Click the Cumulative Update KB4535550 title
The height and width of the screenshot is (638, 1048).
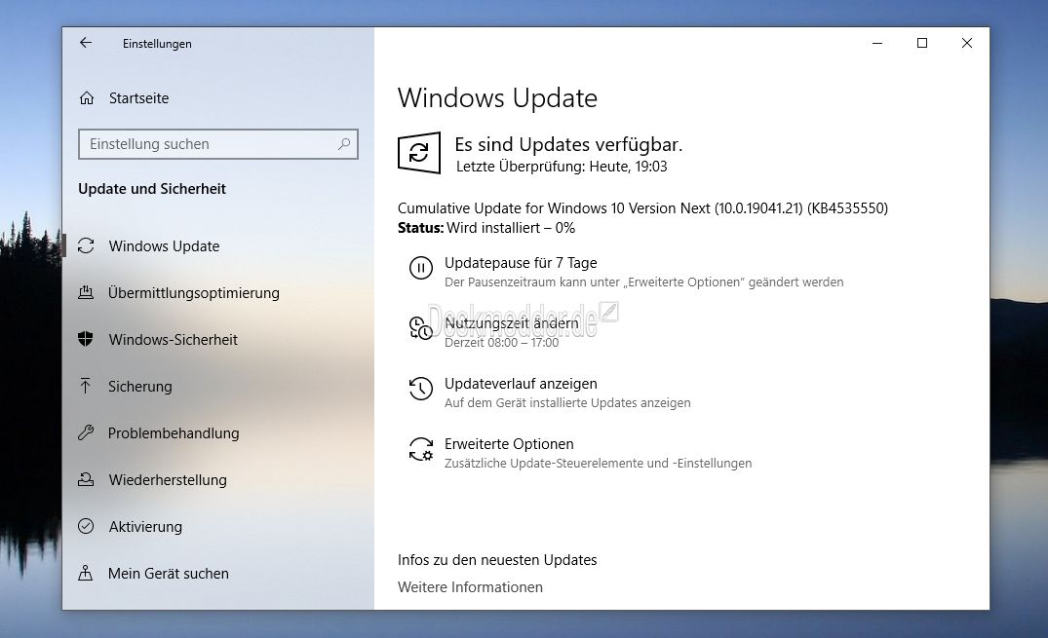click(x=643, y=208)
